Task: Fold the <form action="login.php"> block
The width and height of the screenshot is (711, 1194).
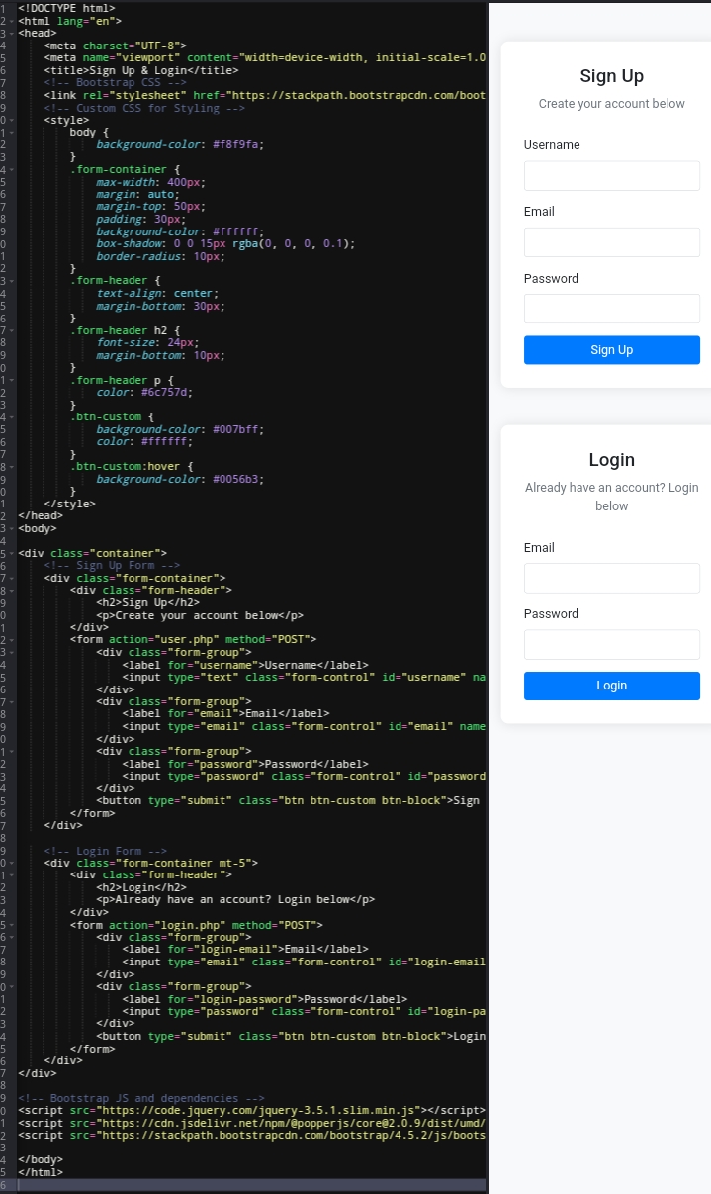Action: (x=11, y=925)
